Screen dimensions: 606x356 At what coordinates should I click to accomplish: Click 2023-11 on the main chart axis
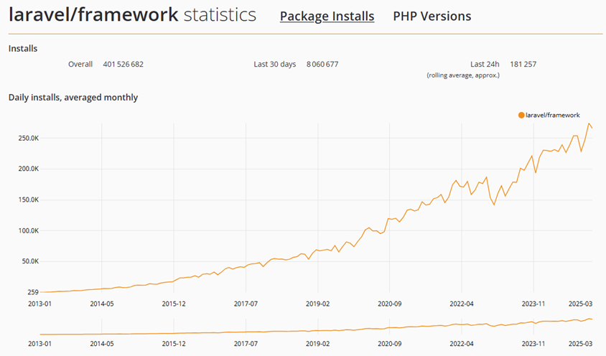[533, 304]
